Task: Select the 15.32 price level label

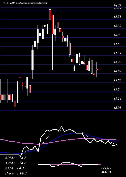Action: (x=117, y=26)
